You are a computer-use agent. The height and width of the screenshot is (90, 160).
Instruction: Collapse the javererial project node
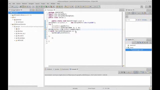(9, 13)
